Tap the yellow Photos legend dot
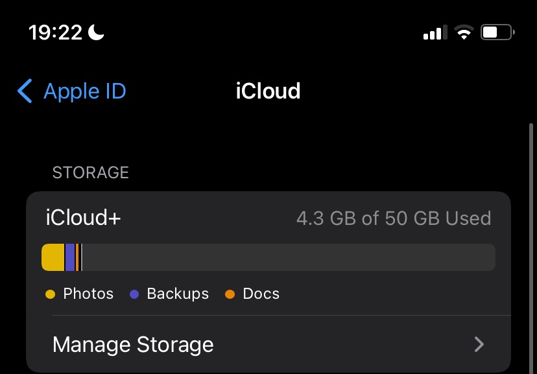The image size is (537, 374). pos(51,294)
